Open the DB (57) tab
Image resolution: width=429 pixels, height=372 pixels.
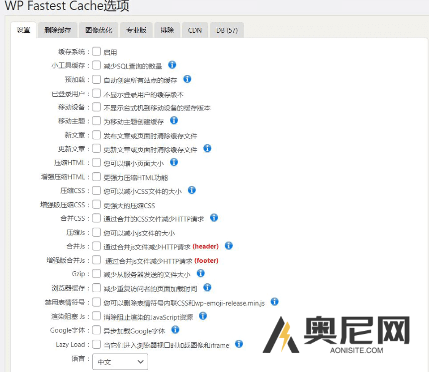click(x=227, y=30)
